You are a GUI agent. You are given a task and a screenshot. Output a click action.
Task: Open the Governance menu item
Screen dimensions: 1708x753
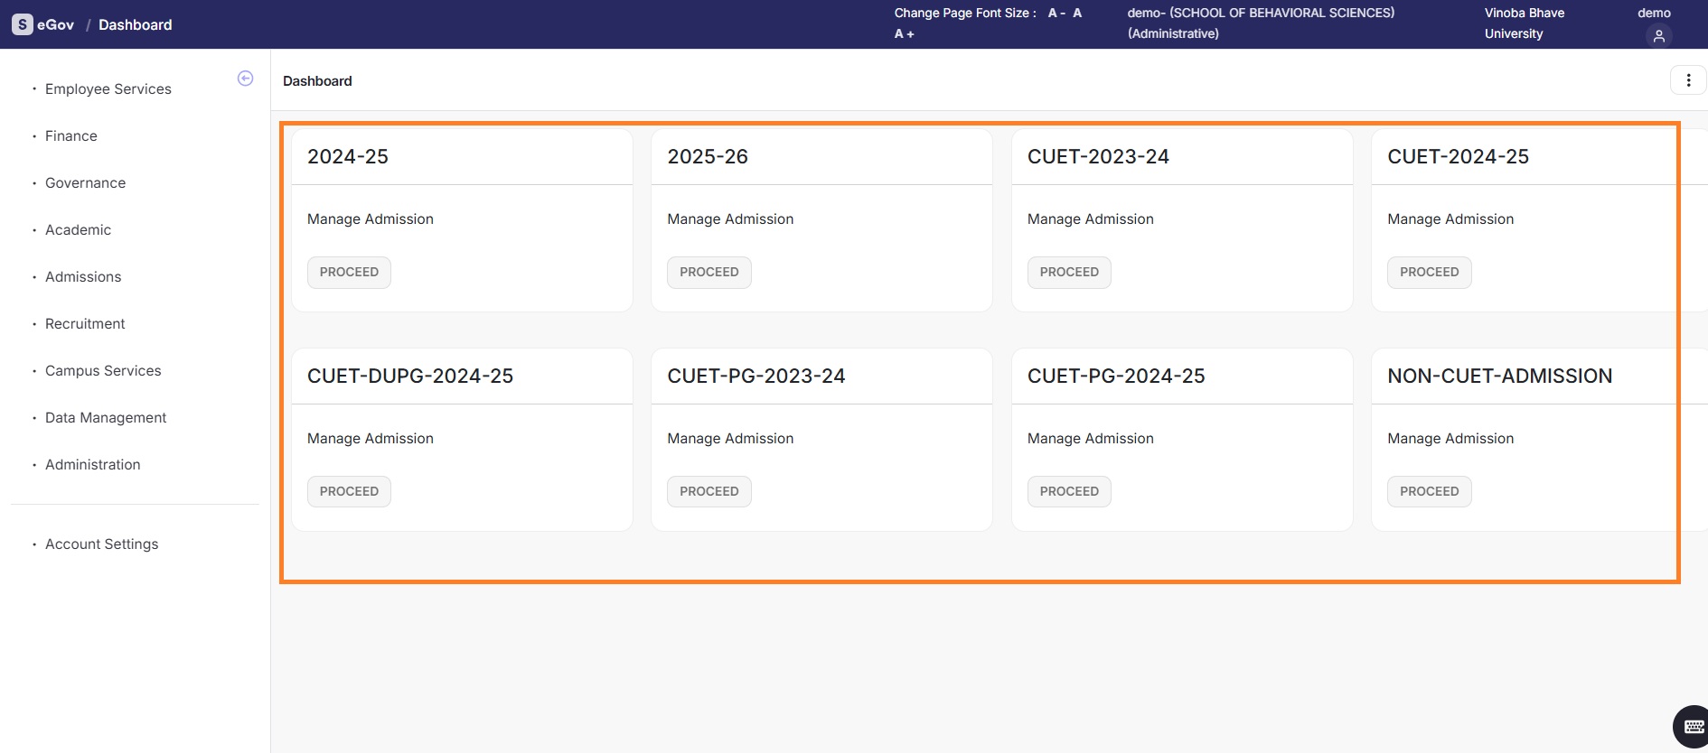[x=85, y=183]
